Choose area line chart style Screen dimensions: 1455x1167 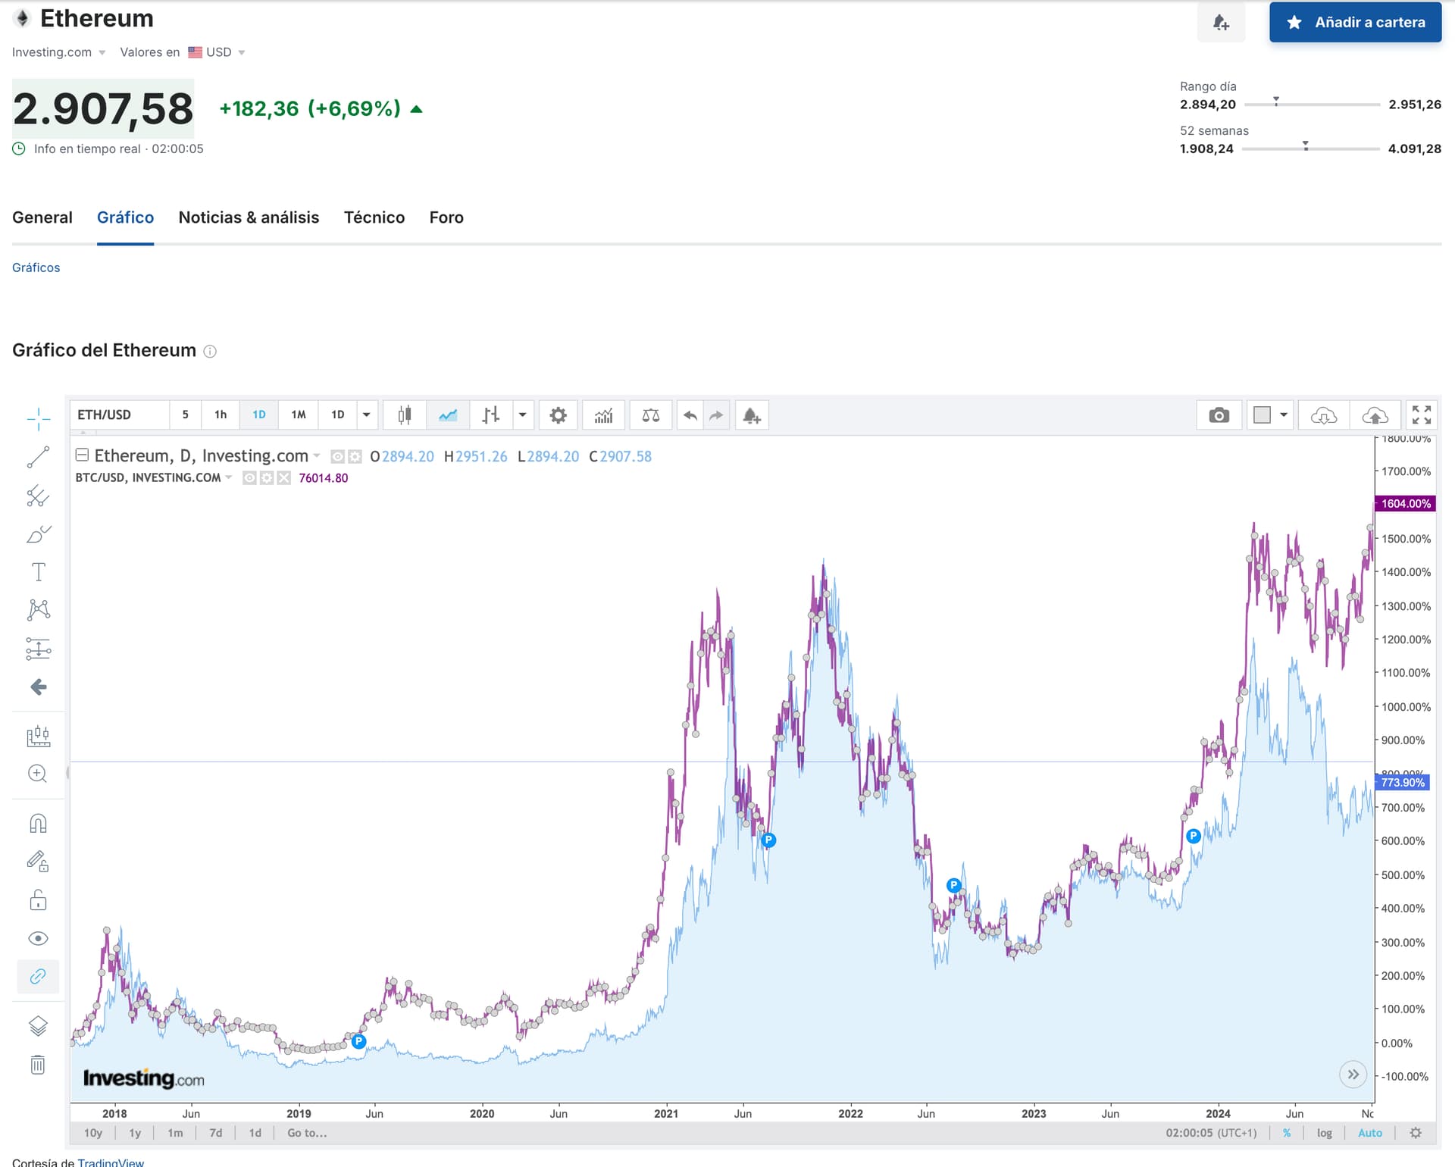[x=448, y=415]
